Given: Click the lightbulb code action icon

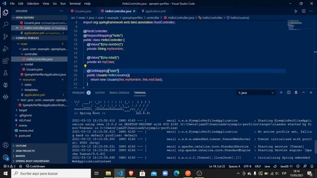Looking at the screenshot, I should click(x=85, y=66).
